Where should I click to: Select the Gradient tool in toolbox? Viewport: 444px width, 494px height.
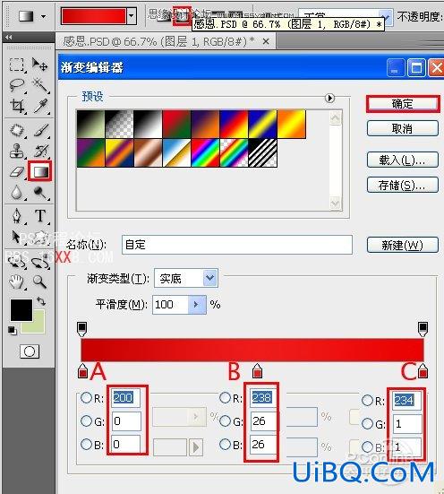(40, 171)
